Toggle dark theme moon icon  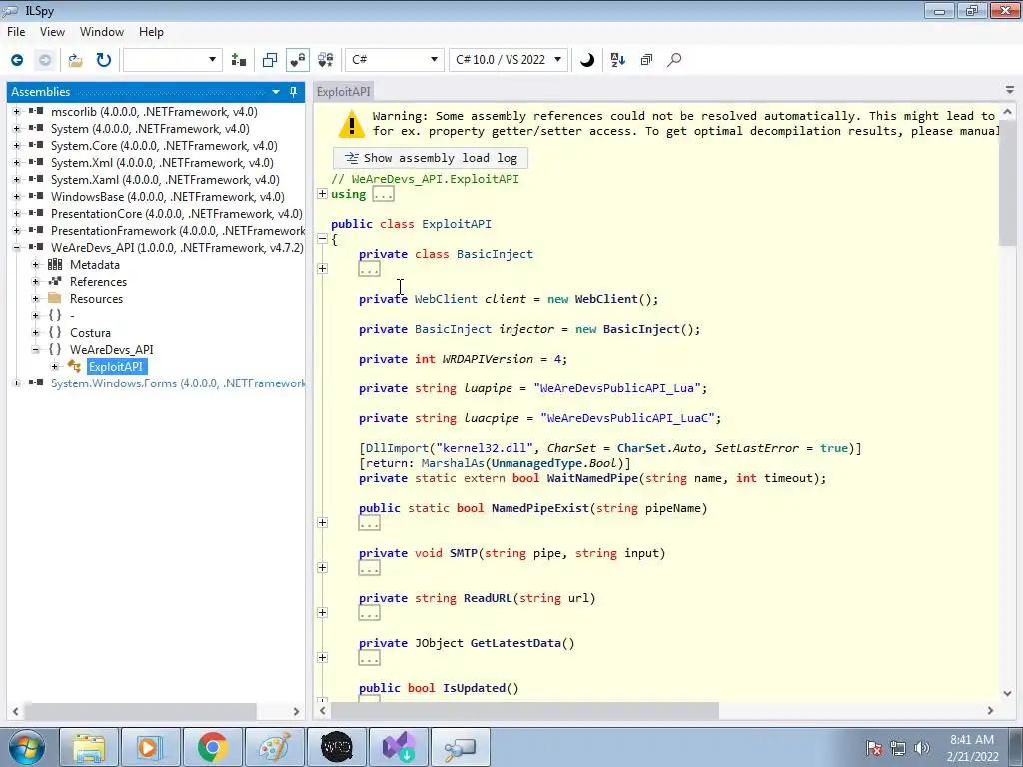click(587, 60)
